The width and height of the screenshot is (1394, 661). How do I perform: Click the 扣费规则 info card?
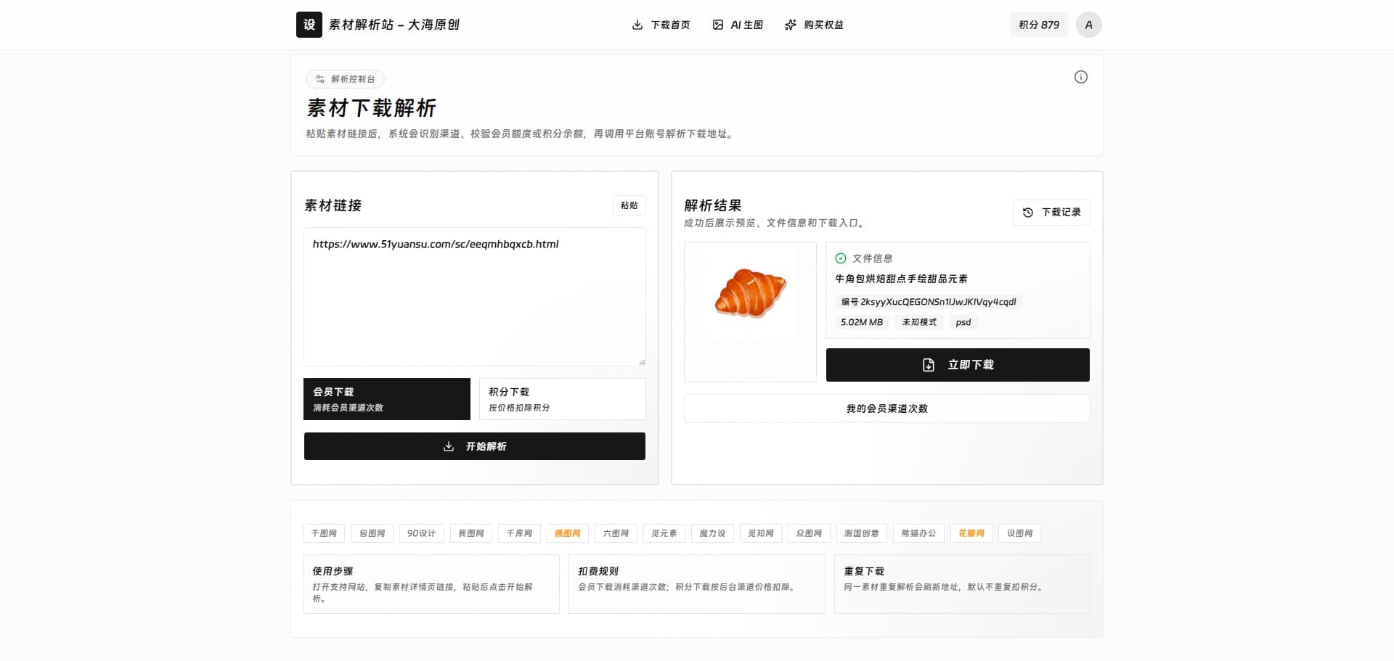(696, 584)
